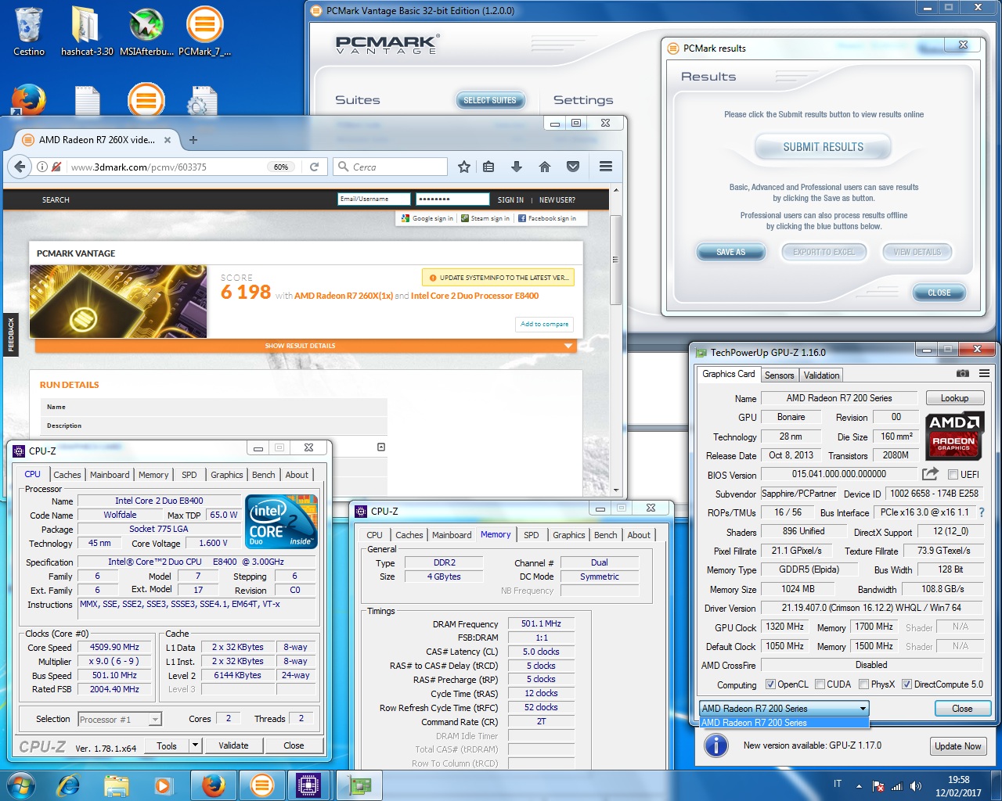Toggle the PhysX checkbox
Viewport: 1002px width, 801px height.
(863, 684)
